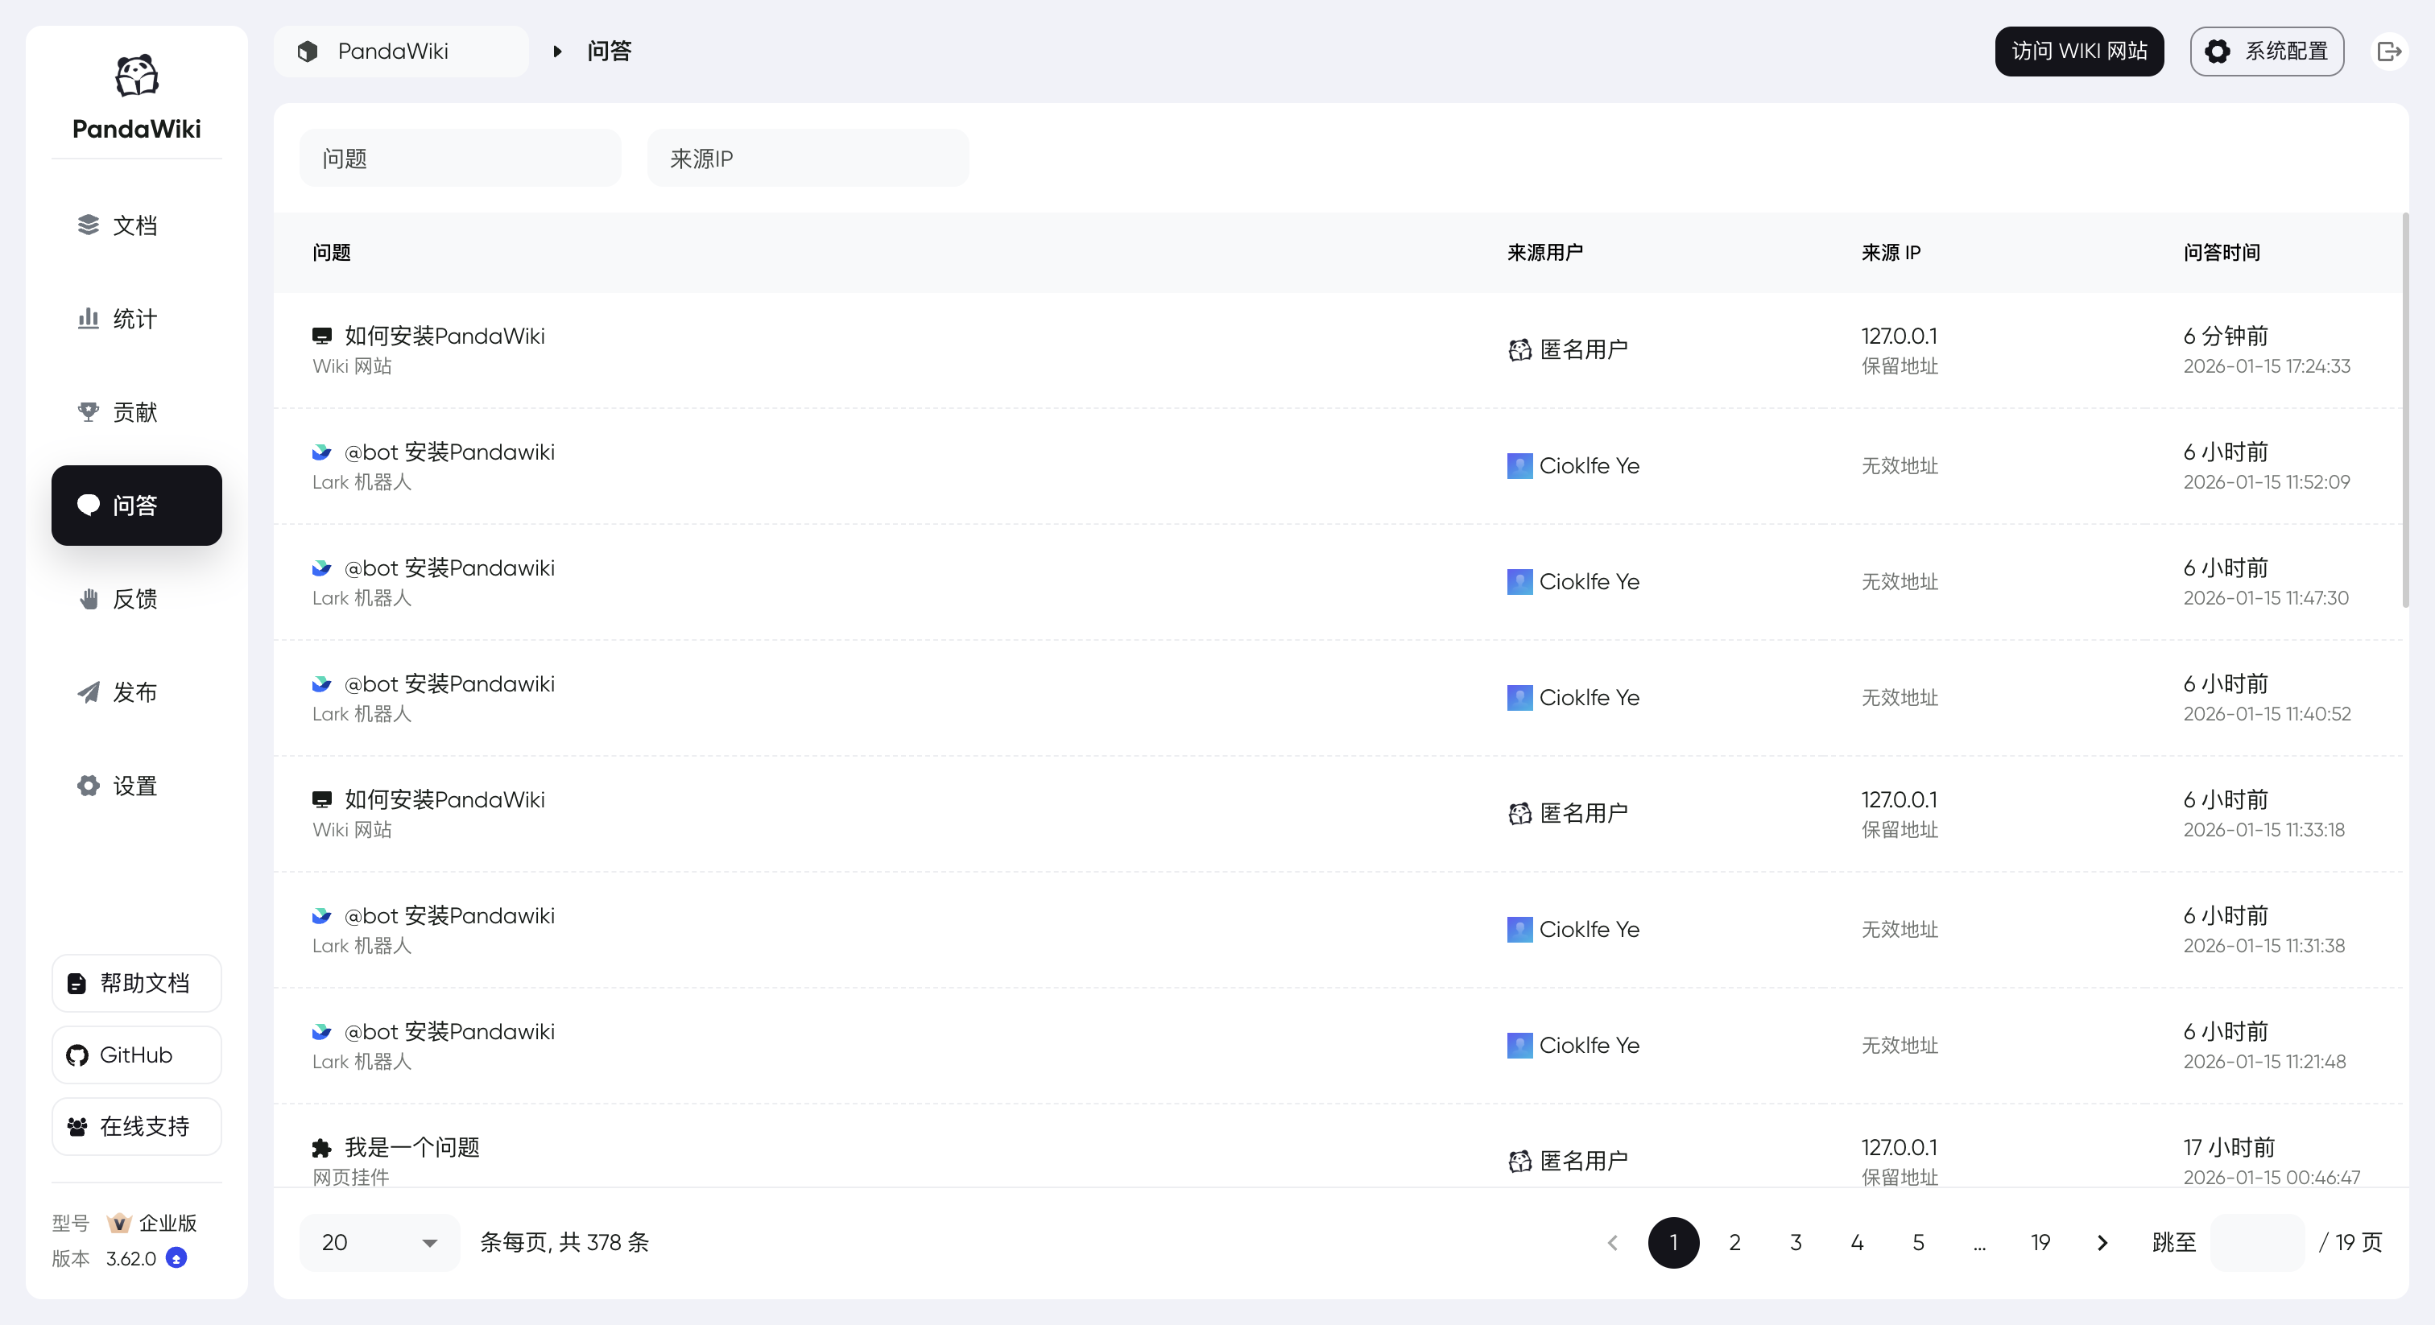Click the 贡献 trophy icon
Screen dimensions: 2435x1325
(88, 412)
